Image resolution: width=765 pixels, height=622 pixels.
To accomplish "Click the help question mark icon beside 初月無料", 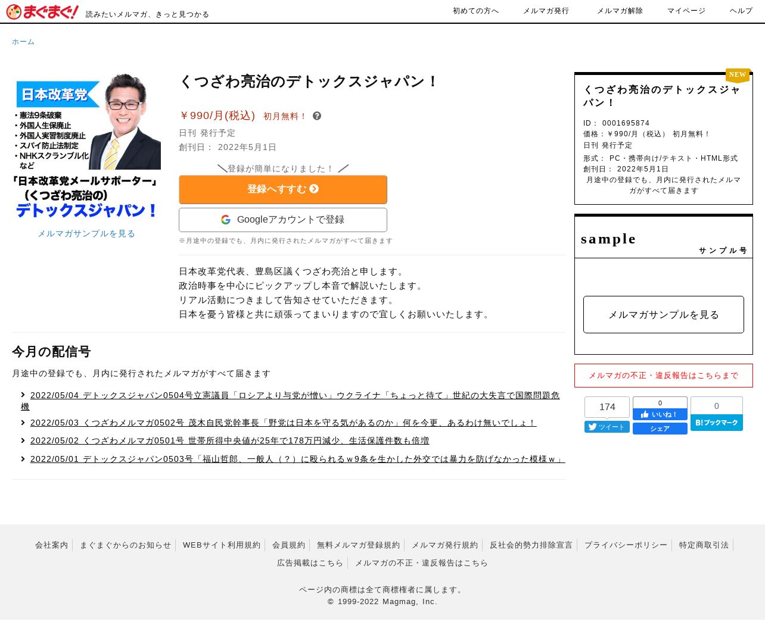I will point(317,116).
